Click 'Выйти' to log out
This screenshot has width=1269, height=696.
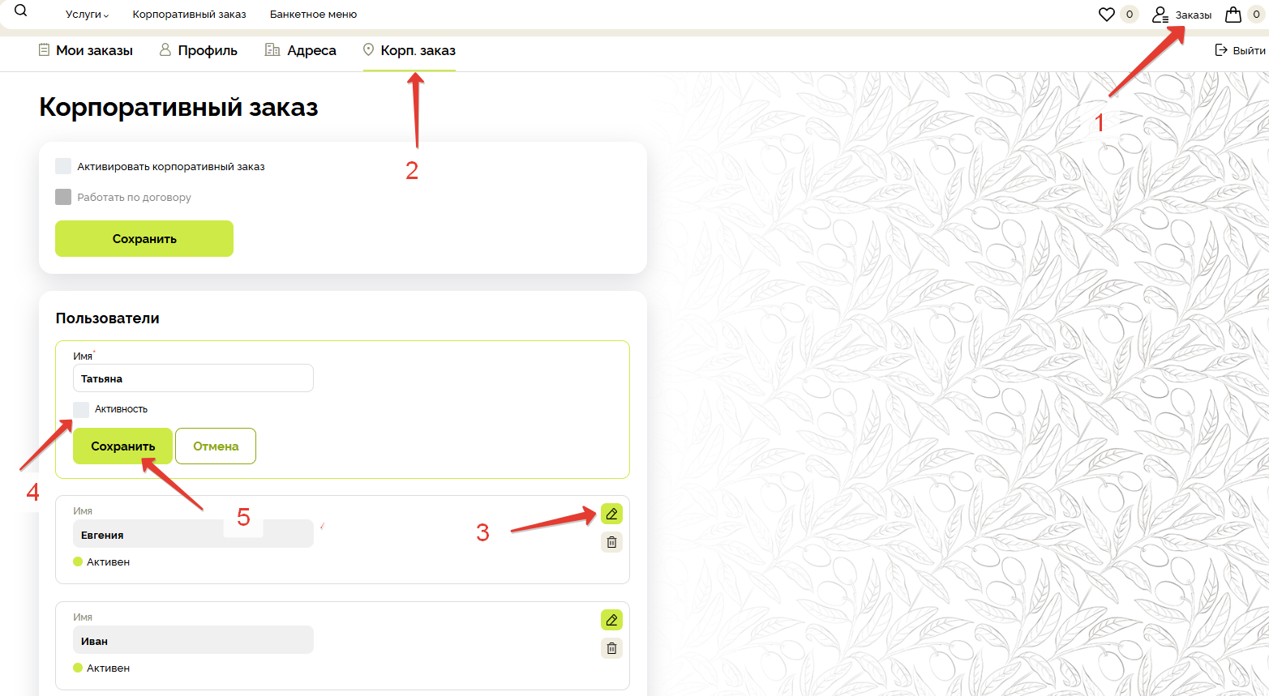pos(1240,50)
